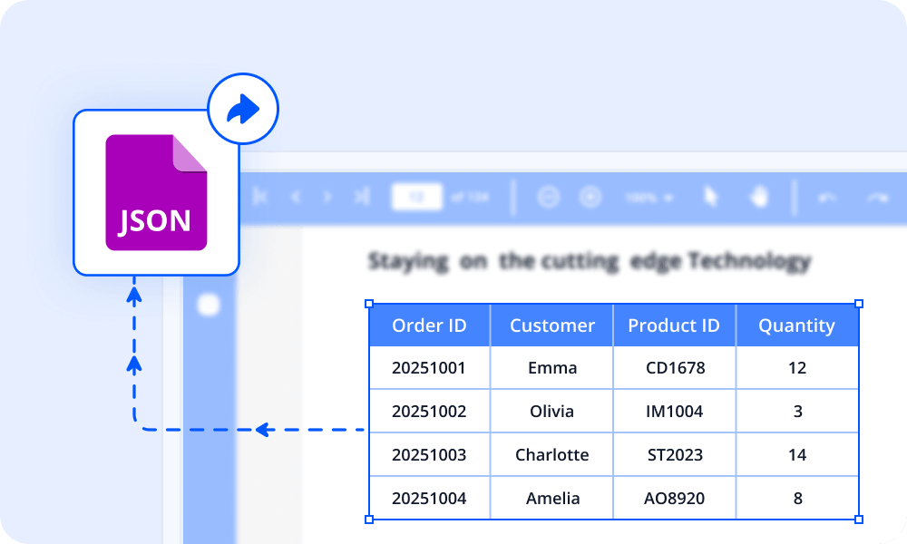Click the zoom out minus icon
Image resolution: width=907 pixels, height=544 pixels.
(x=548, y=197)
